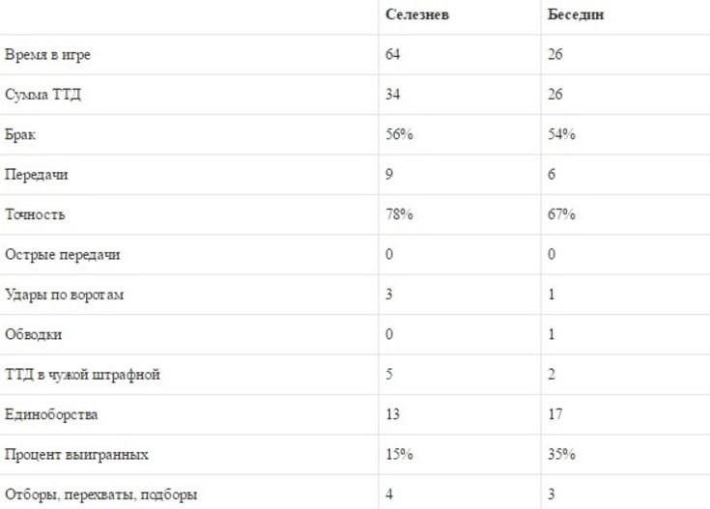The image size is (710, 509).
Task: Click the Селезнев column header
Action: [x=415, y=15]
